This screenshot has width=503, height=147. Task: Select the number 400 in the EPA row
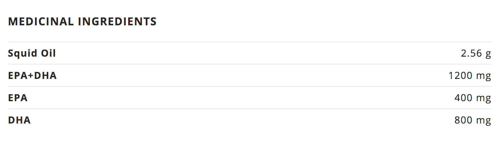coord(463,98)
